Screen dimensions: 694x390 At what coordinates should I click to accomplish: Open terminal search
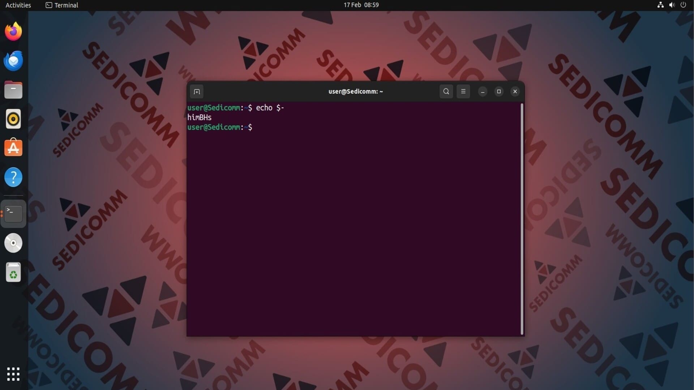[x=446, y=91]
